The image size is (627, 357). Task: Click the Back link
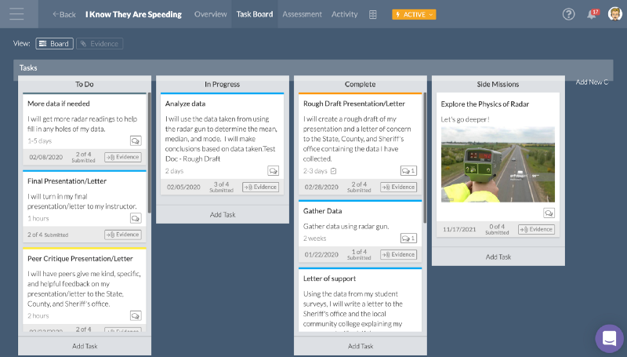pos(64,14)
